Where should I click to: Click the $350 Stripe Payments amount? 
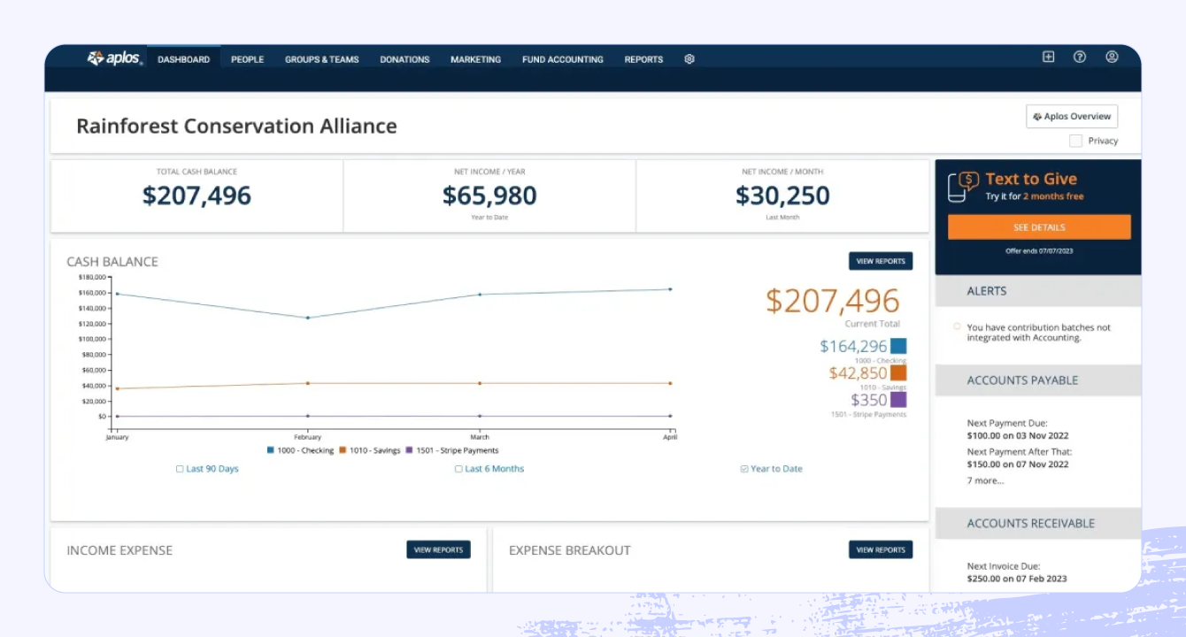coord(869,400)
